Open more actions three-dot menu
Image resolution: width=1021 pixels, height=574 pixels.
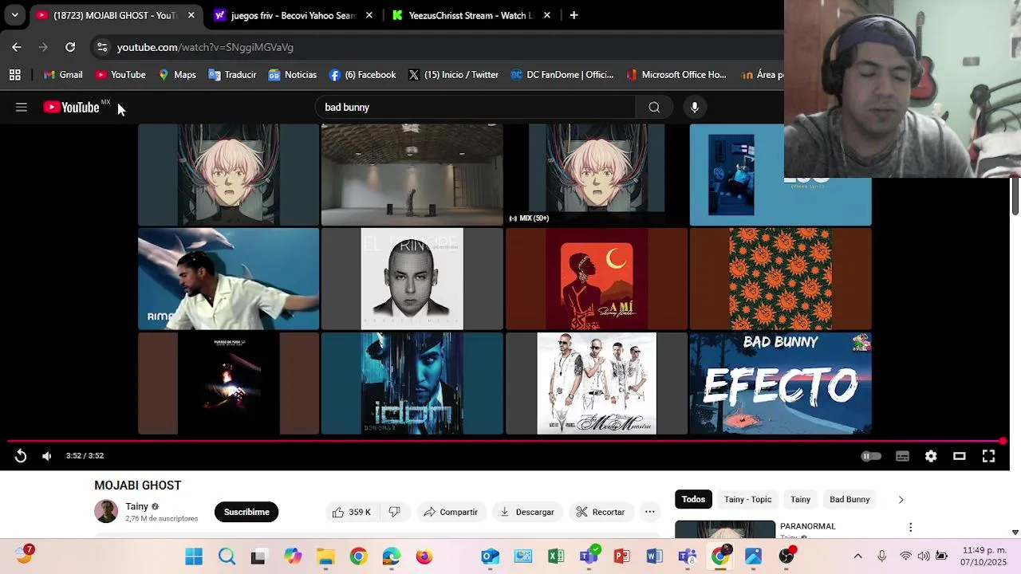tap(650, 512)
